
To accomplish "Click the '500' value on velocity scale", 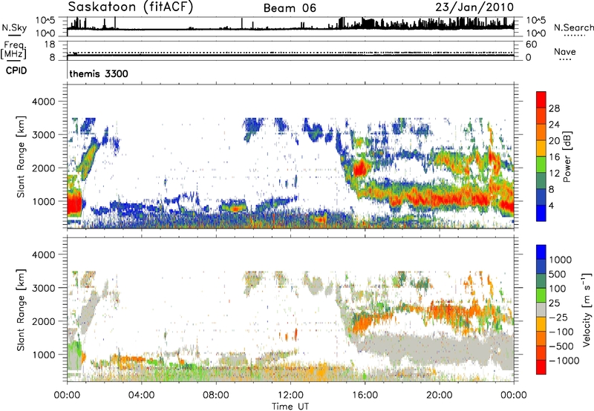I will 558,274.
